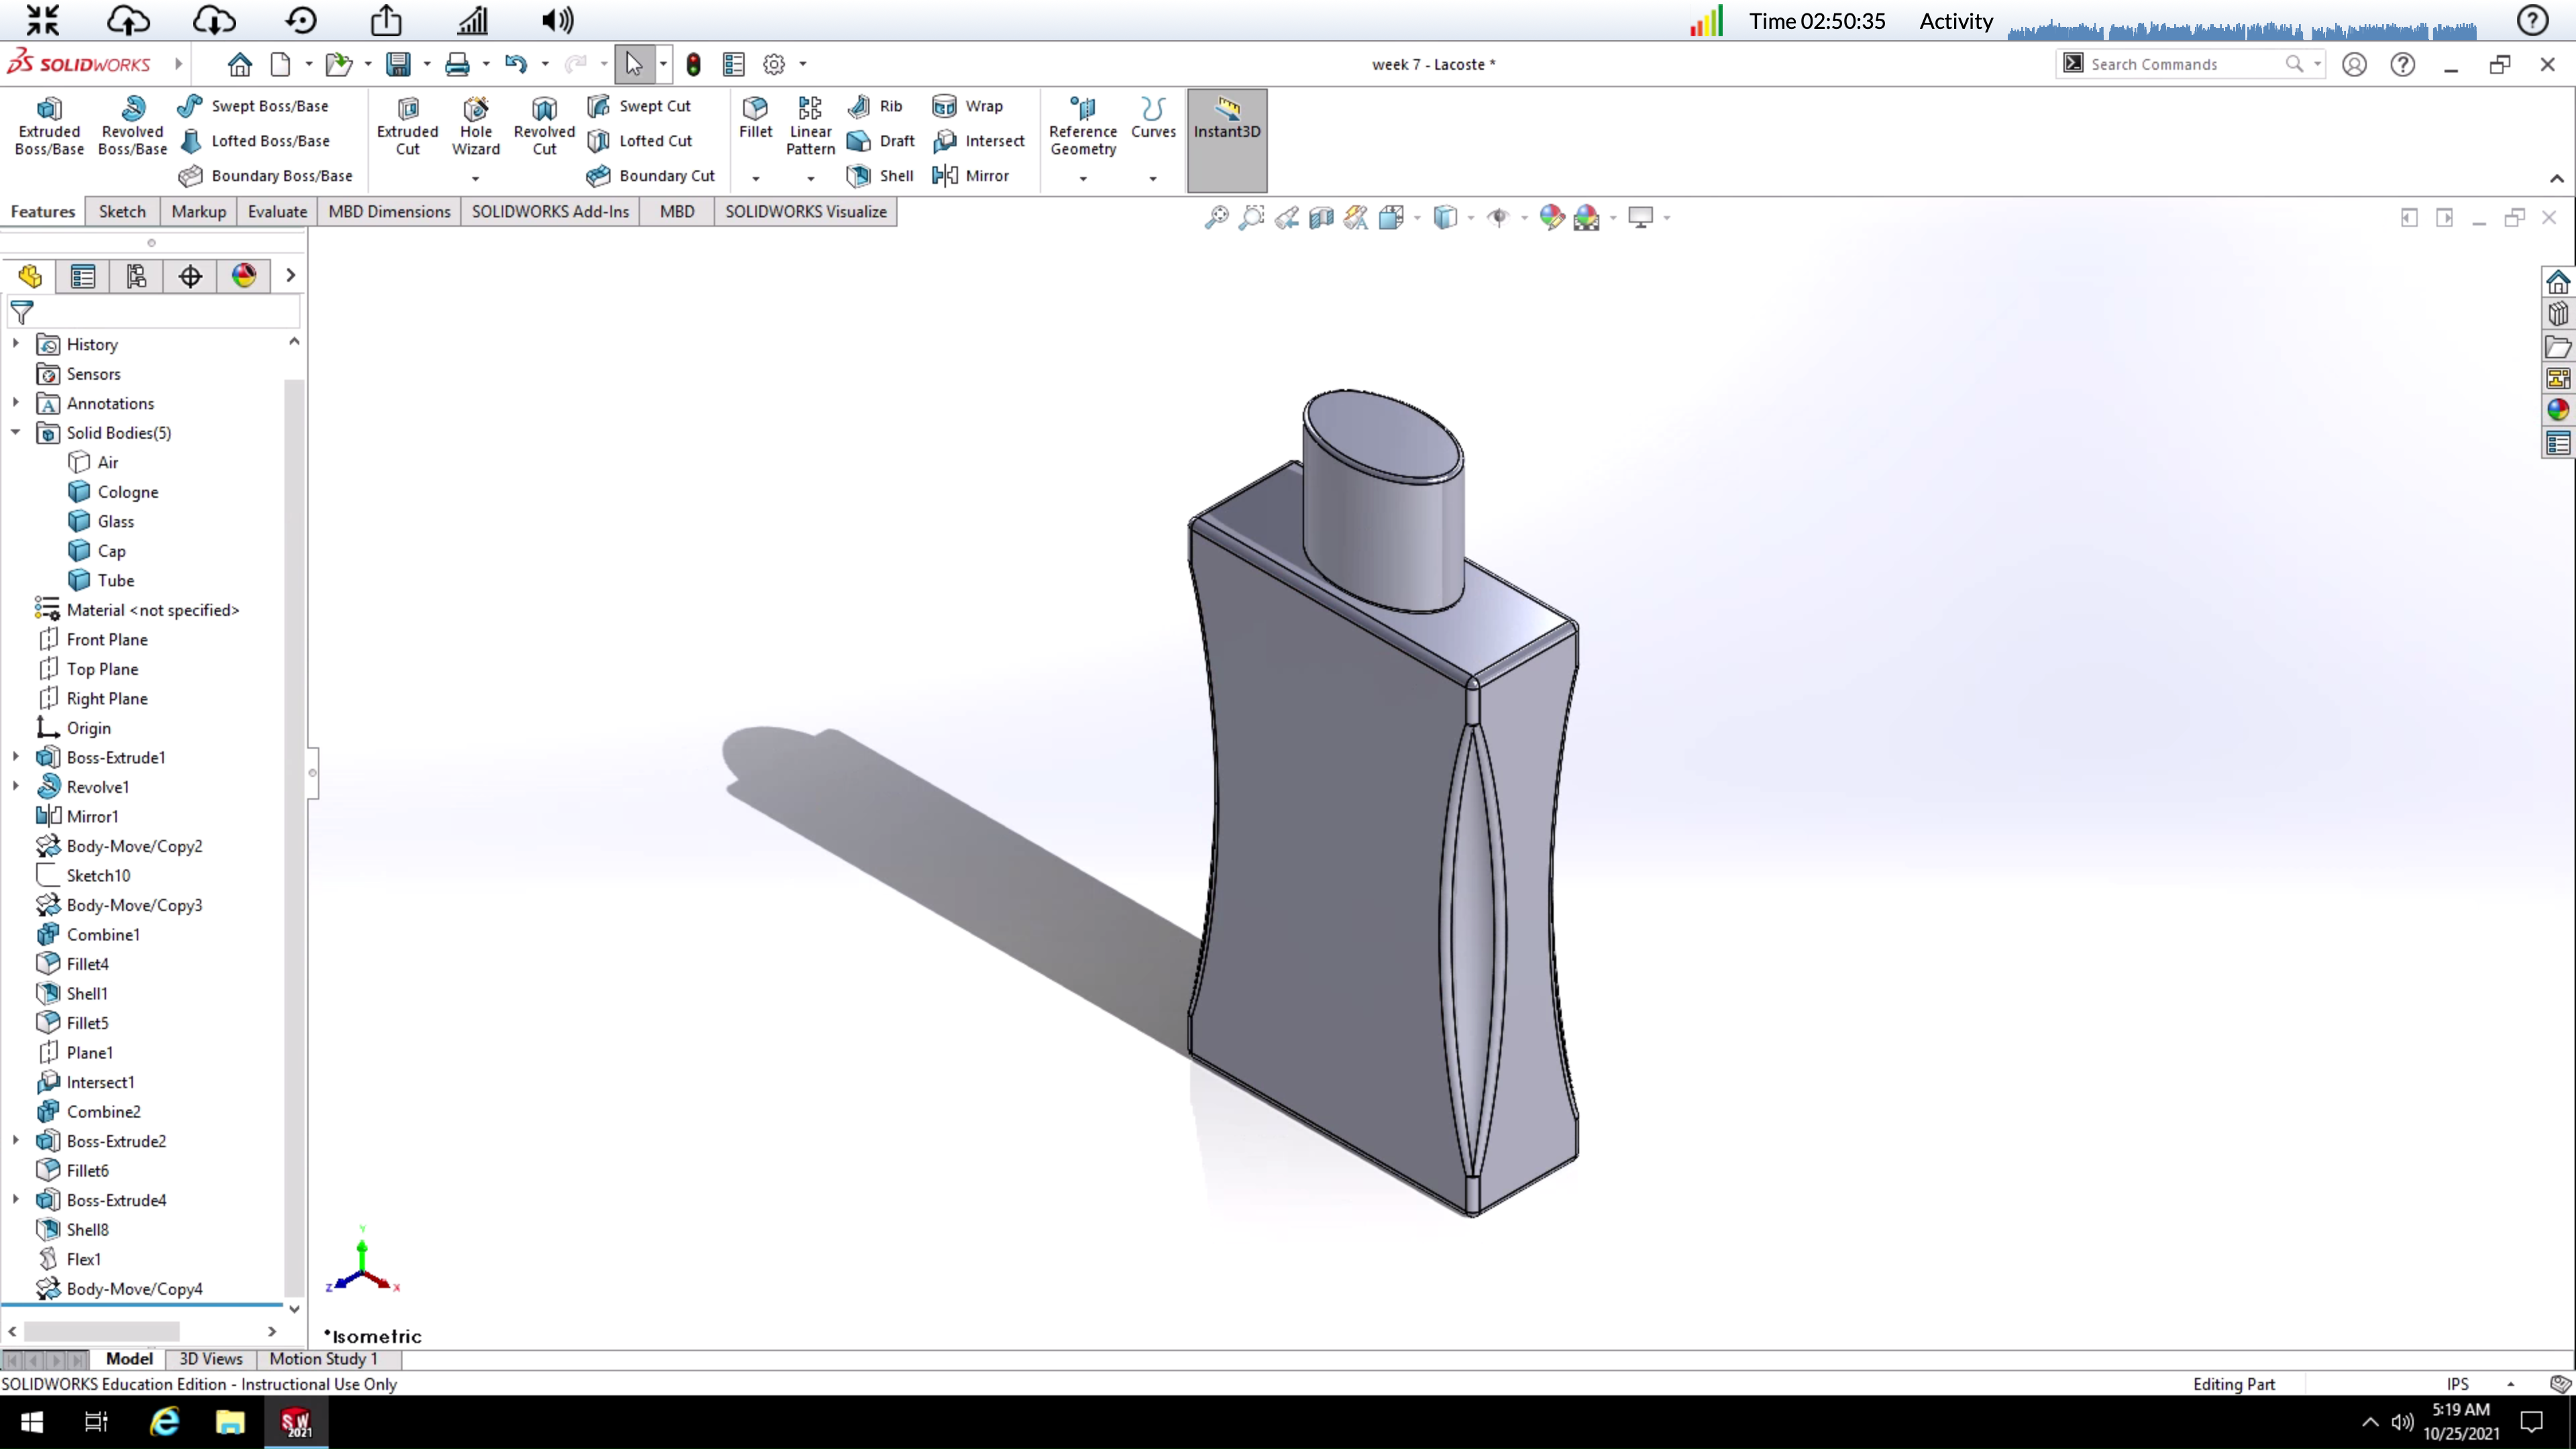This screenshot has height=1449, width=2576.
Task: Toggle the rebuild traffic light icon
Action: coord(693,65)
